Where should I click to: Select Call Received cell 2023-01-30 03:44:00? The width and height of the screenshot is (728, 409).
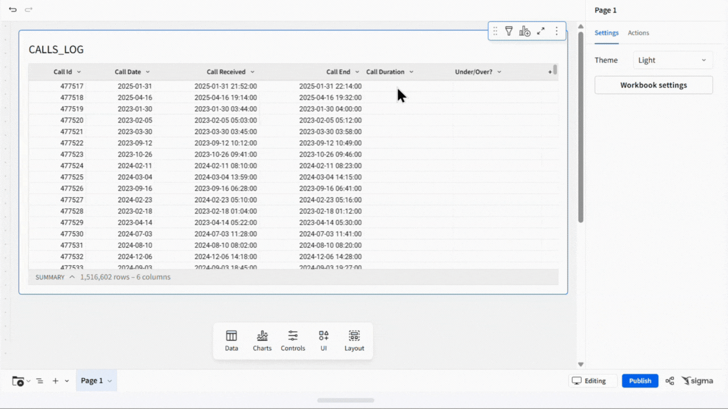225,109
